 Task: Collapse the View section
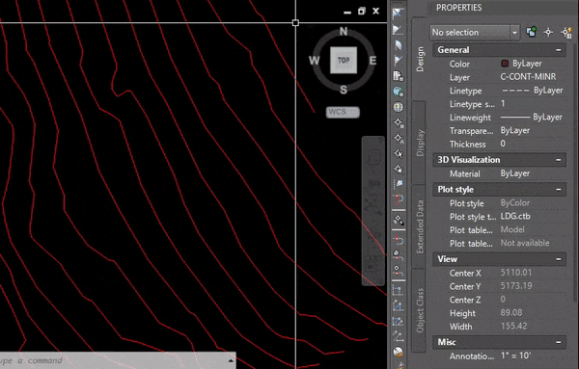pos(559,259)
